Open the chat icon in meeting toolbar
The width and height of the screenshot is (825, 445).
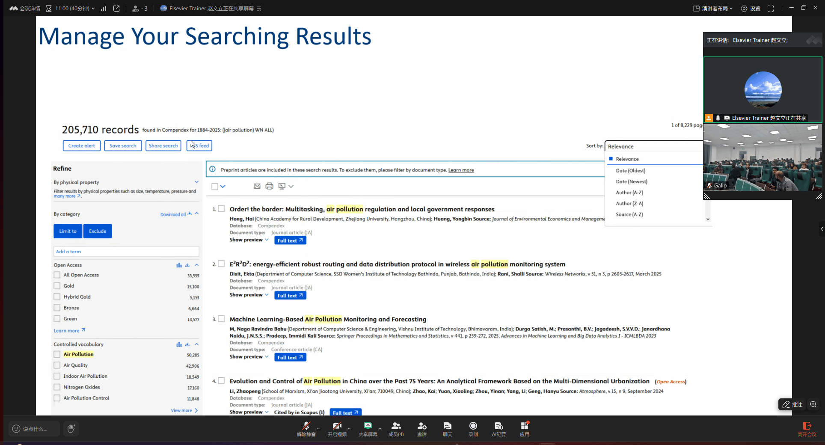(447, 426)
